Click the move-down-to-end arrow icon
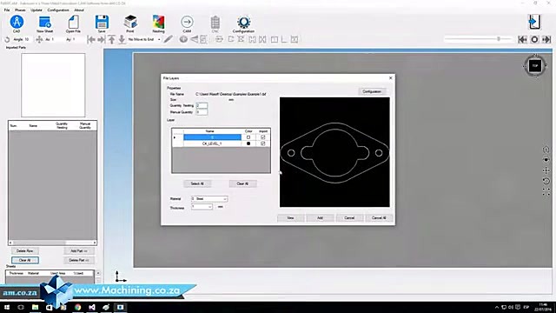This screenshot has height=313, width=556. 122,39
